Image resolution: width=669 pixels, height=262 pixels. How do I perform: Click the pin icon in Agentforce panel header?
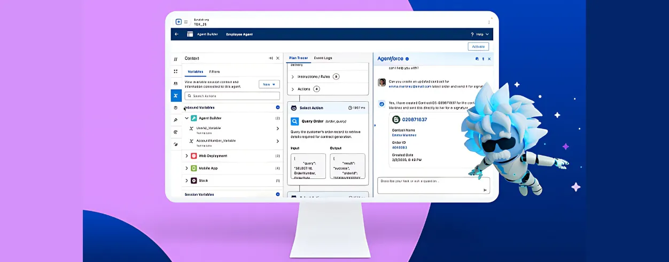tap(483, 59)
